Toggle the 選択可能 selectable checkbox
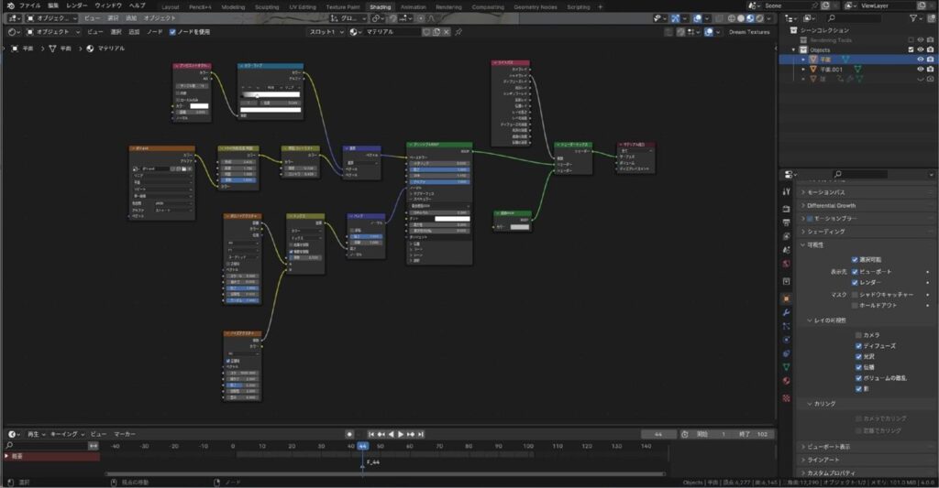939x488 pixels. [x=855, y=259]
